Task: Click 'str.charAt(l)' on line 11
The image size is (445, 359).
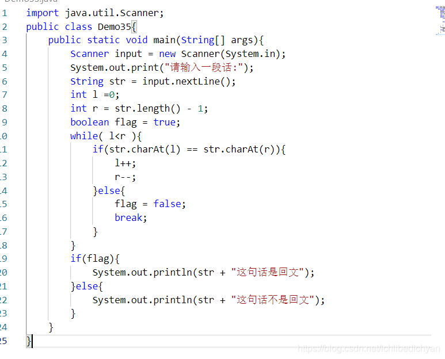Action: click(144, 150)
